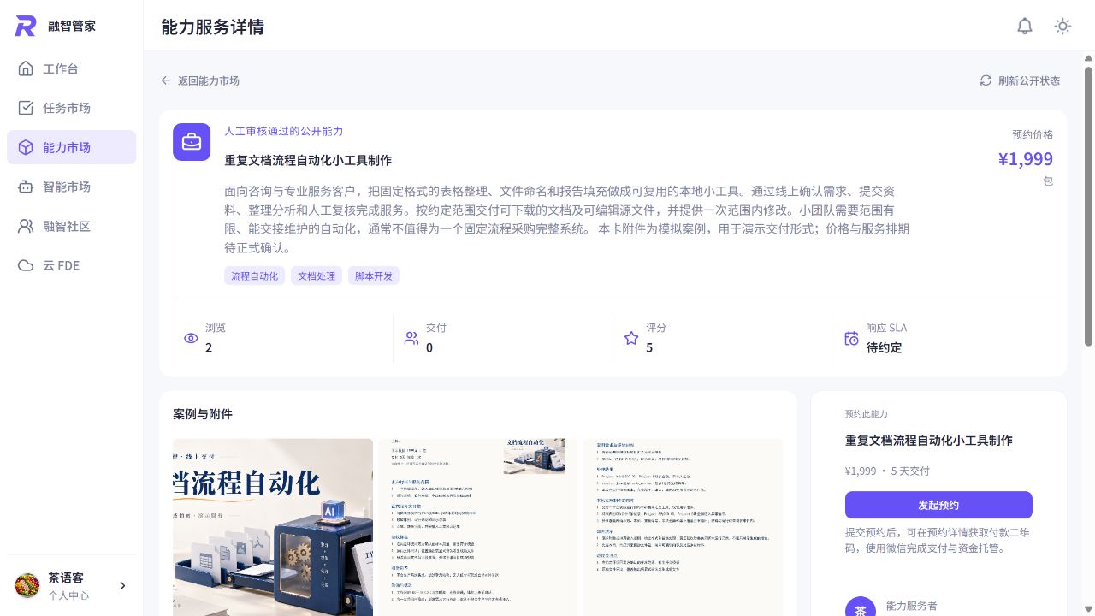Click the purple briefcase service icon
The image size is (1095, 616).
(192, 142)
